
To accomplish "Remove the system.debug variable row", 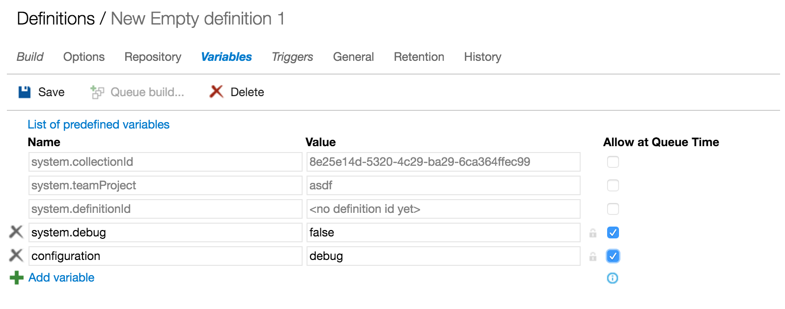I will click(x=16, y=232).
